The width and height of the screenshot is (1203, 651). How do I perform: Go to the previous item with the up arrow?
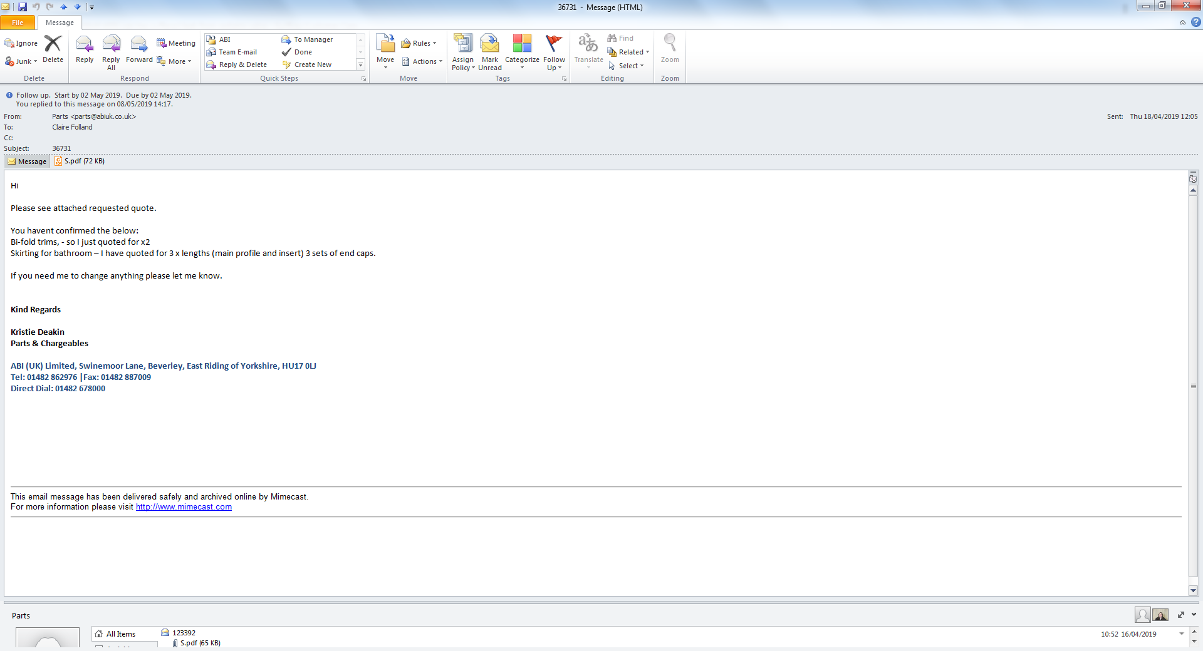point(63,7)
